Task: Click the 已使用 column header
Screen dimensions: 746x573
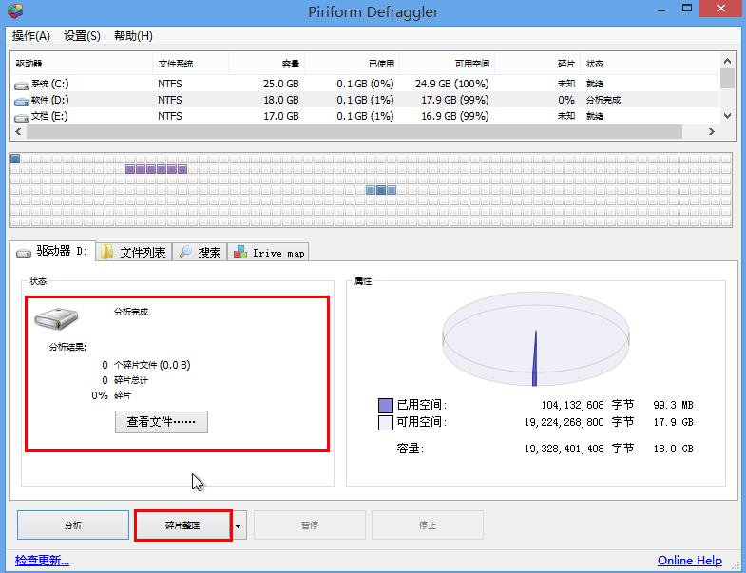Action: [x=352, y=64]
